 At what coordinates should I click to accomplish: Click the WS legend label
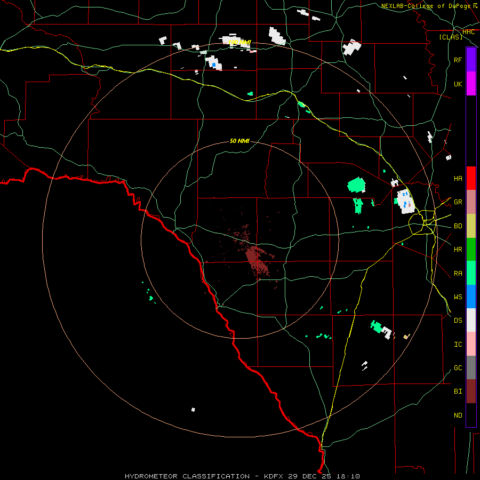click(458, 297)
